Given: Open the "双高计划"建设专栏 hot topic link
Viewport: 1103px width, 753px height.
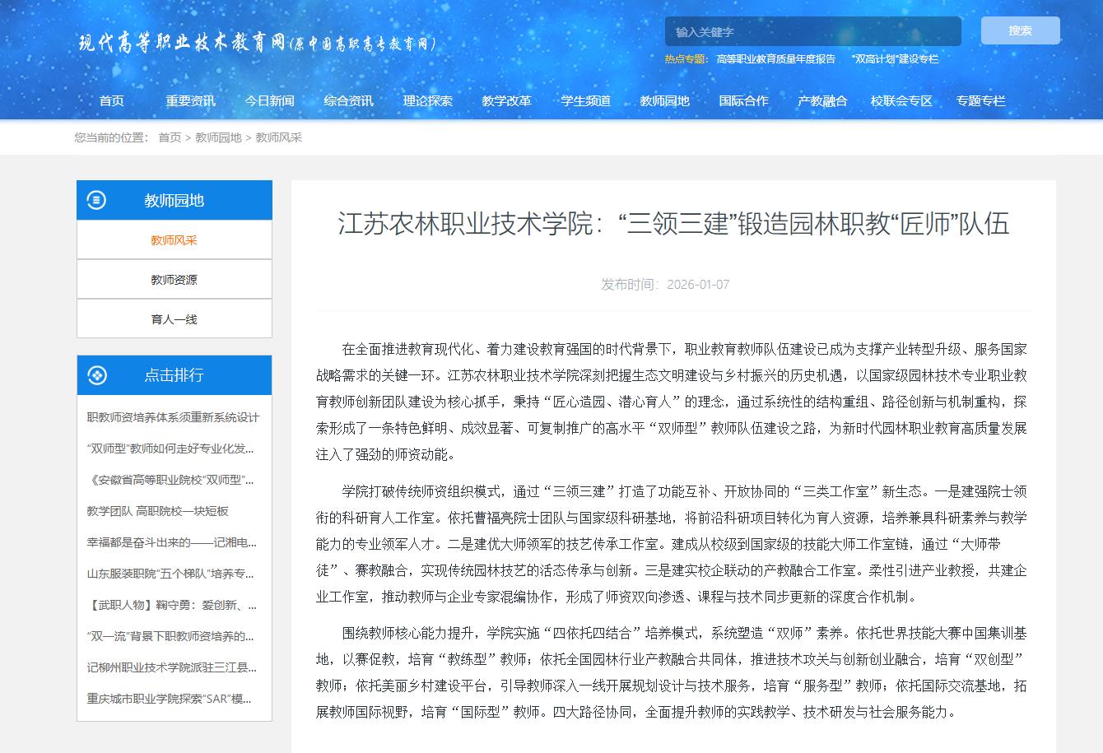Looking at the screenshot, I should [895, 58].
